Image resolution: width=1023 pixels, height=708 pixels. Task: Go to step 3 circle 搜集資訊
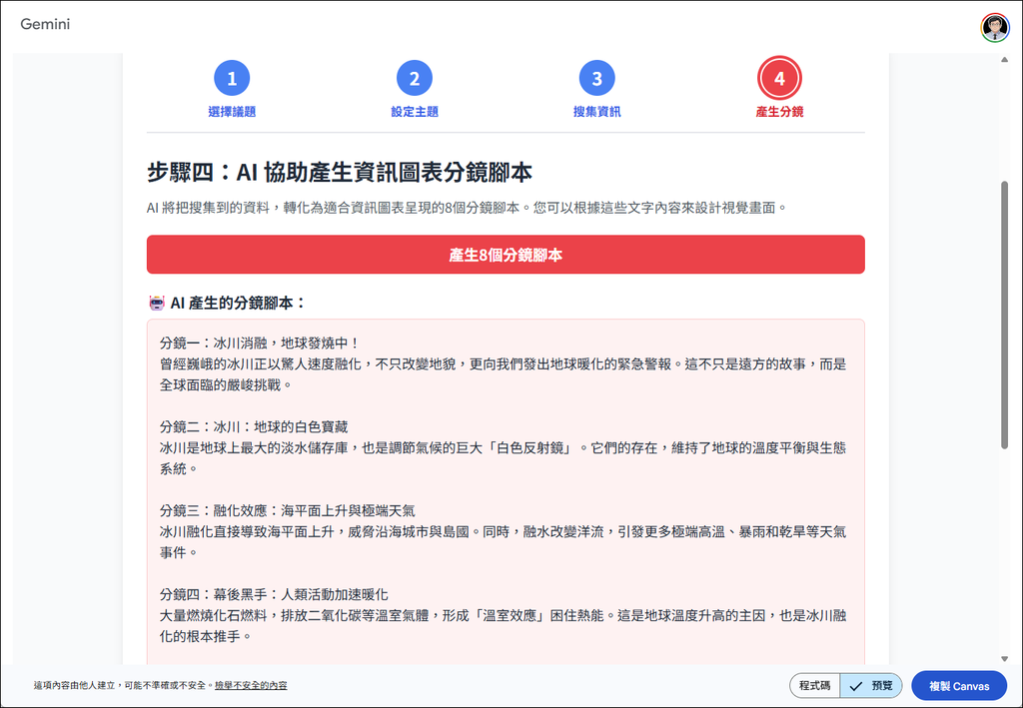[x=597, y=78]
